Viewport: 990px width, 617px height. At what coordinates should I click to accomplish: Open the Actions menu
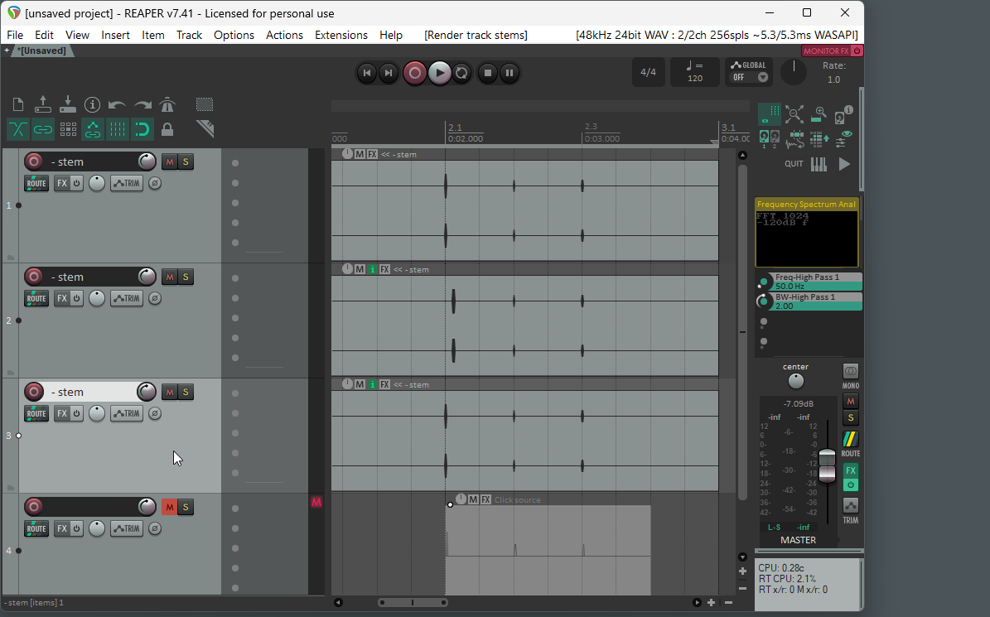284,35
